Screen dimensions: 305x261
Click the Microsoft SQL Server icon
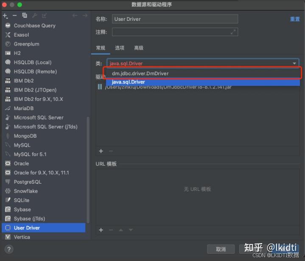coord(8,117)
